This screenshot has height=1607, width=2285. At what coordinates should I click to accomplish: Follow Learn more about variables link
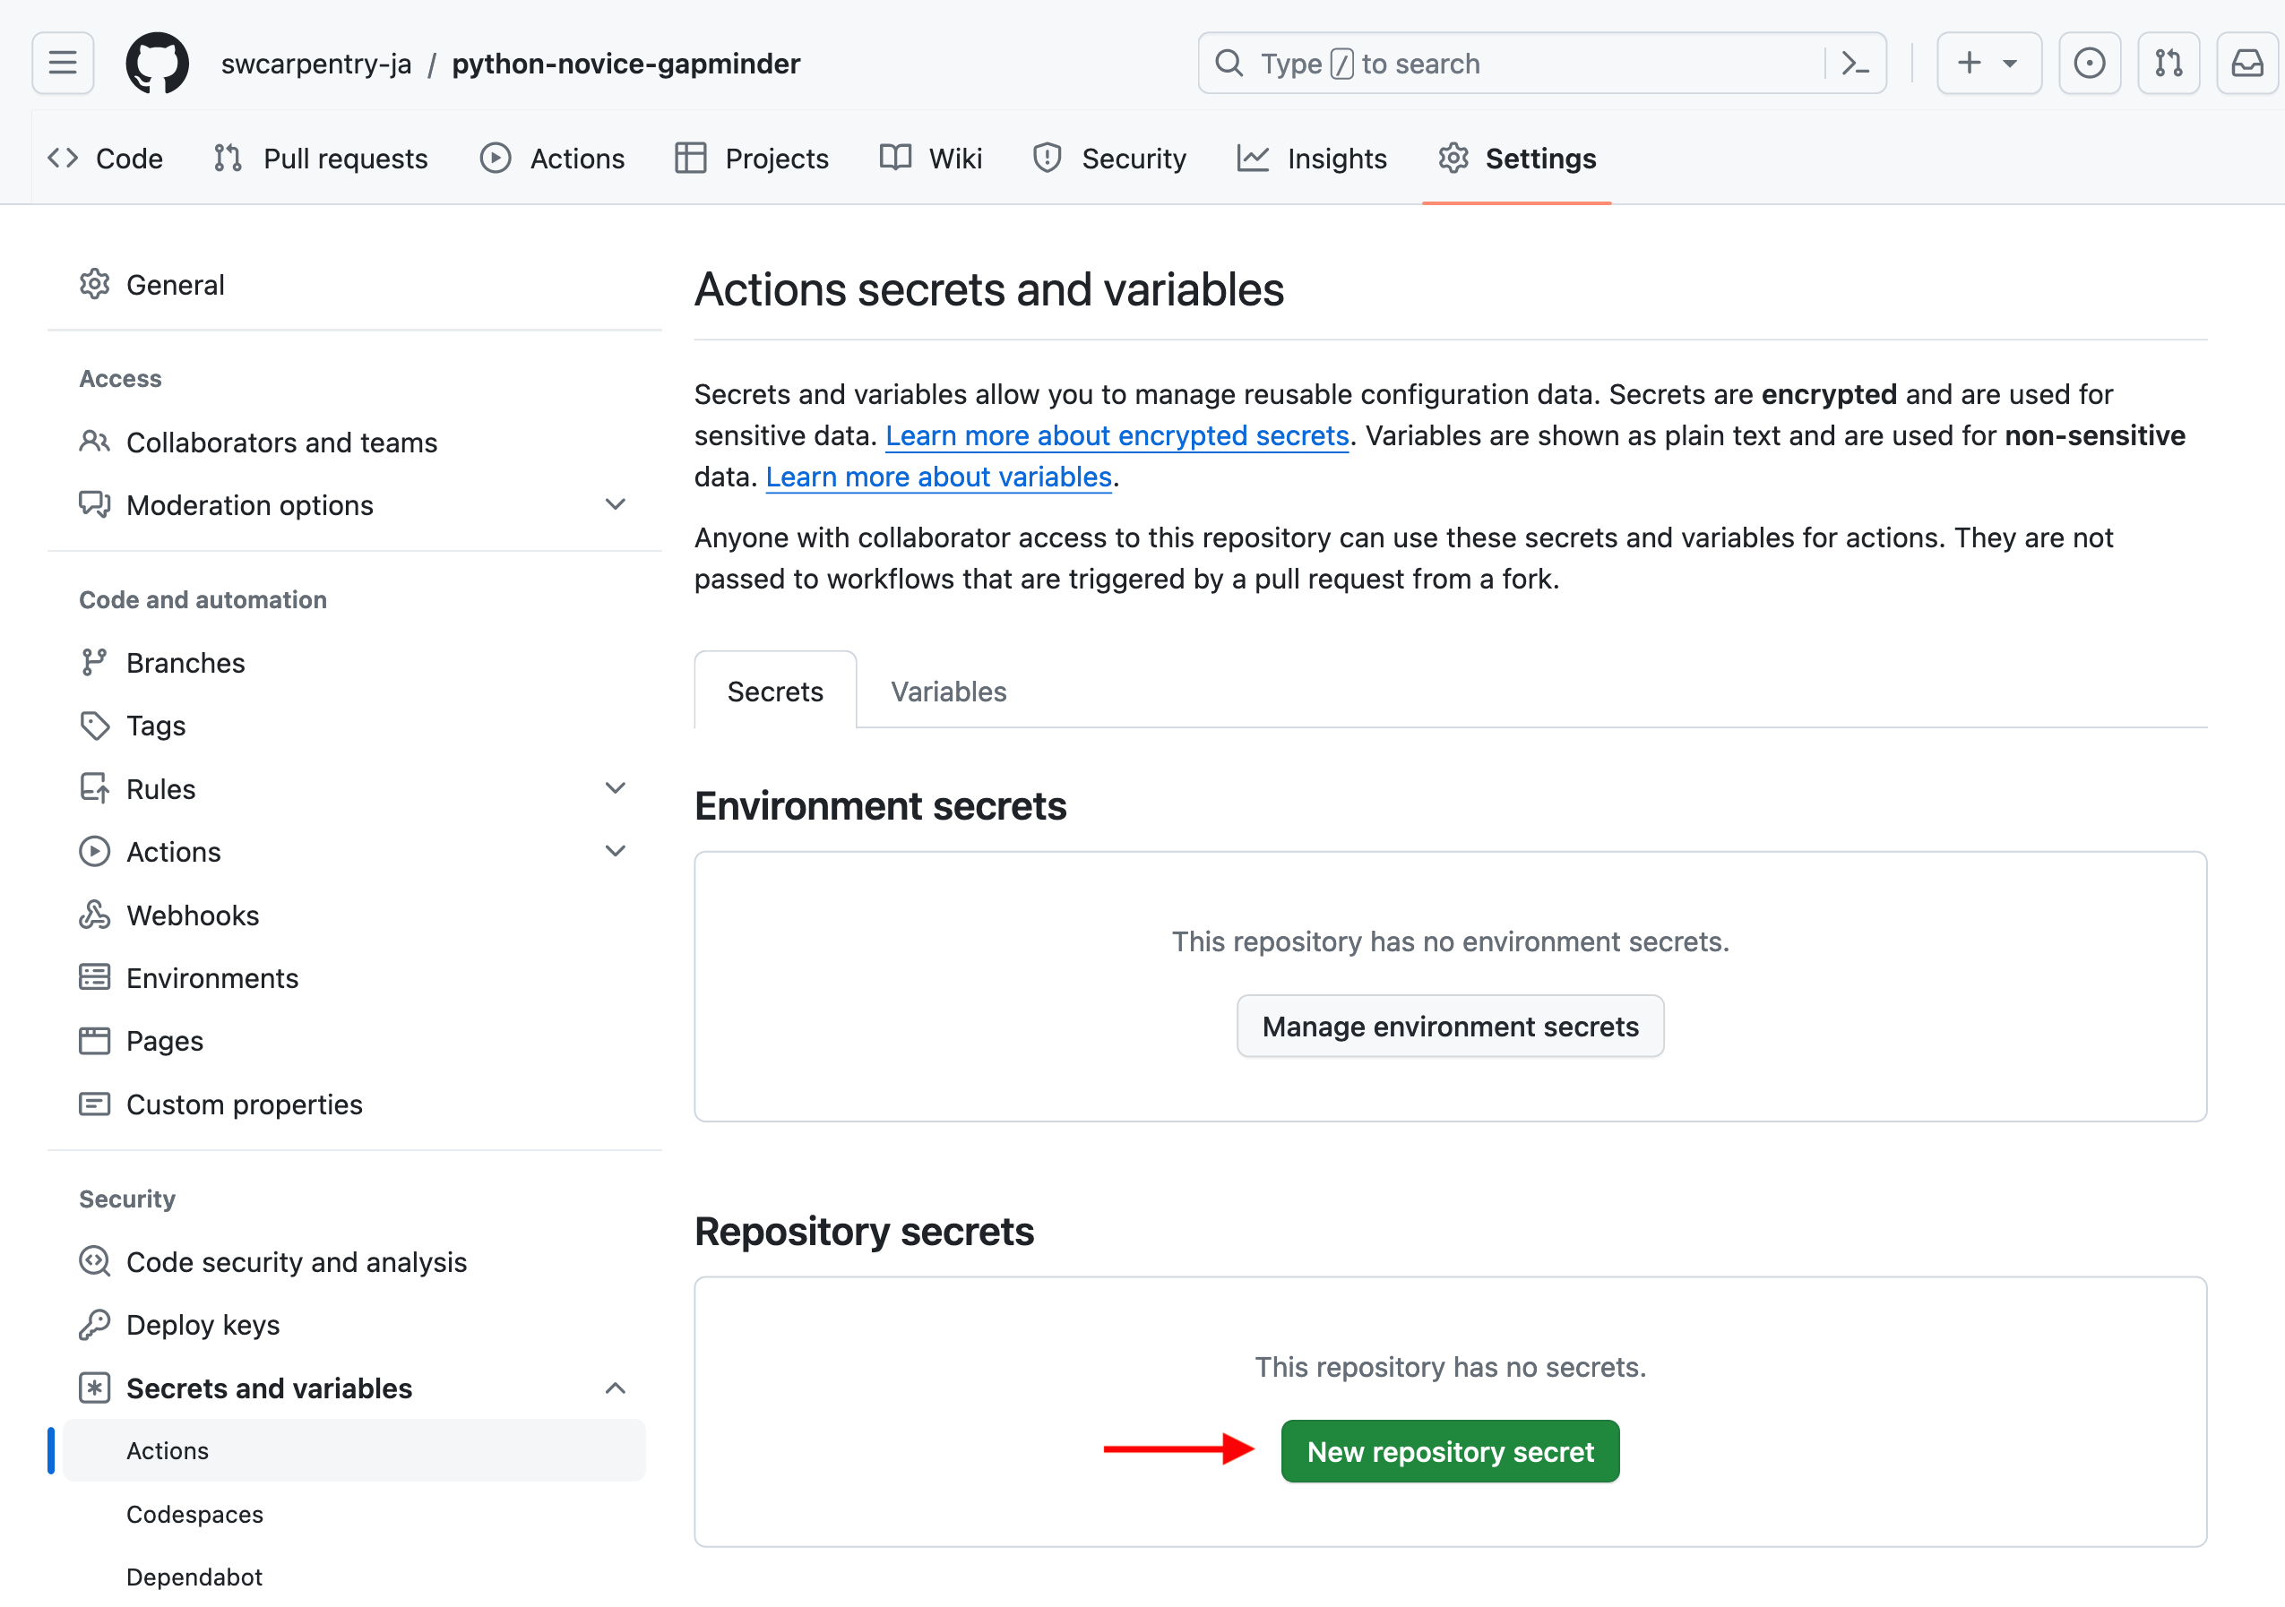[x=938, y=477]
